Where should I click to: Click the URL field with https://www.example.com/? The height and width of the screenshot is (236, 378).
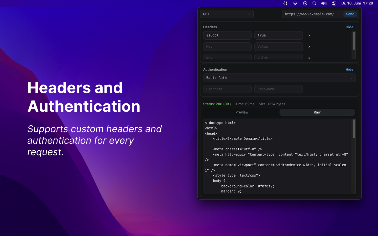click(312, 14)
